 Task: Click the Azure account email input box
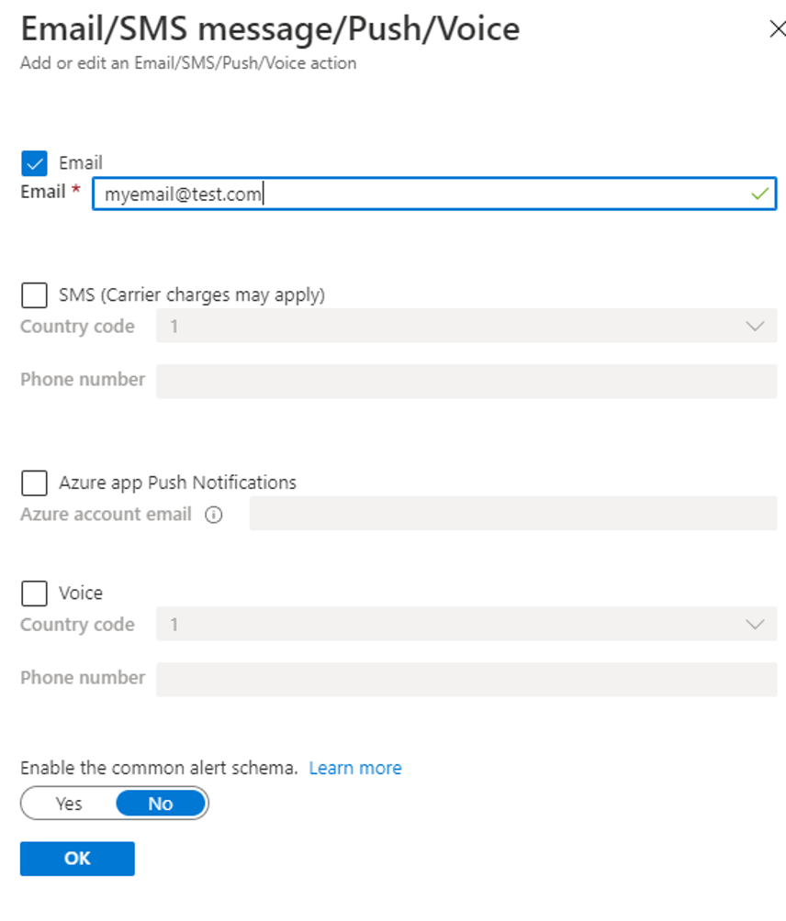pyautogui.click(x=512, y=514)
